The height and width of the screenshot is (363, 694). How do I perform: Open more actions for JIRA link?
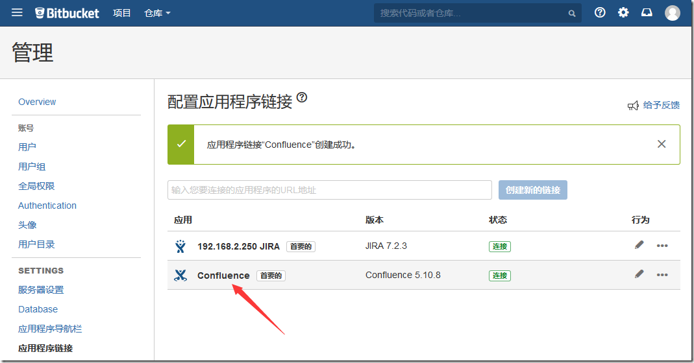click(662, 246)
